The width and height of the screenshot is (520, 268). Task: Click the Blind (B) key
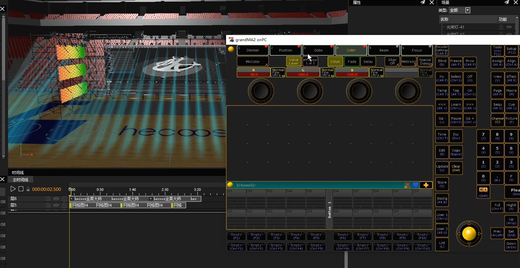pyautogui.click(x=442, y=63)
